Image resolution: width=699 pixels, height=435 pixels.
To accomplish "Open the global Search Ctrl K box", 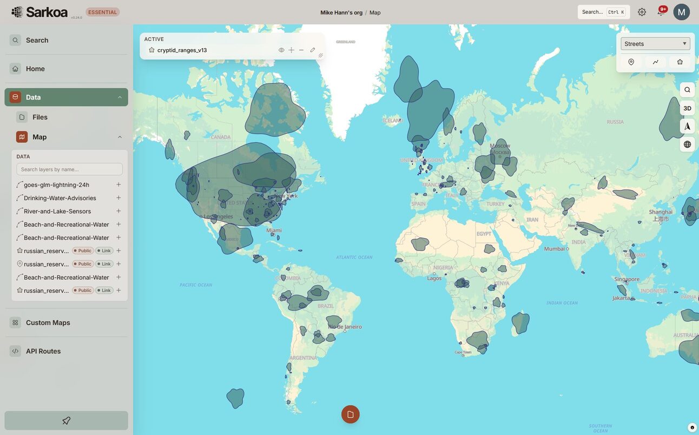I will click(x=604, y=12).
